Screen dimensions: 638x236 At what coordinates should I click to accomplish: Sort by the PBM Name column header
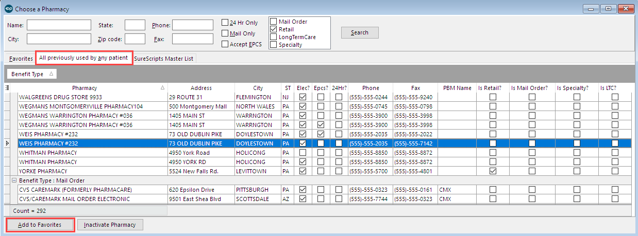457,88
